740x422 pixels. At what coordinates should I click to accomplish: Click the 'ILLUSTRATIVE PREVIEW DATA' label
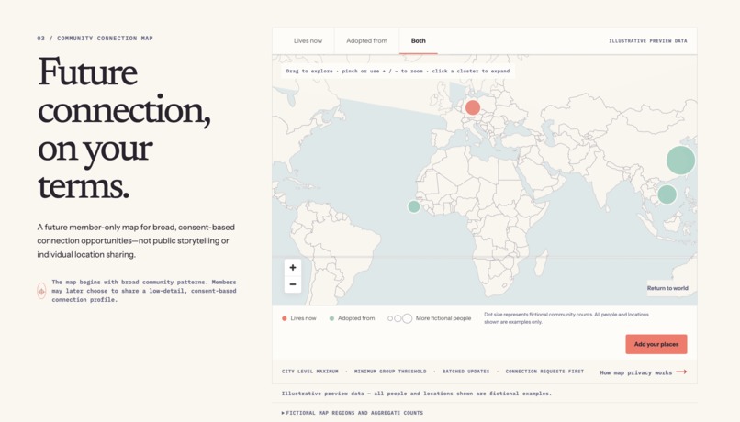[x=647, y=41]
